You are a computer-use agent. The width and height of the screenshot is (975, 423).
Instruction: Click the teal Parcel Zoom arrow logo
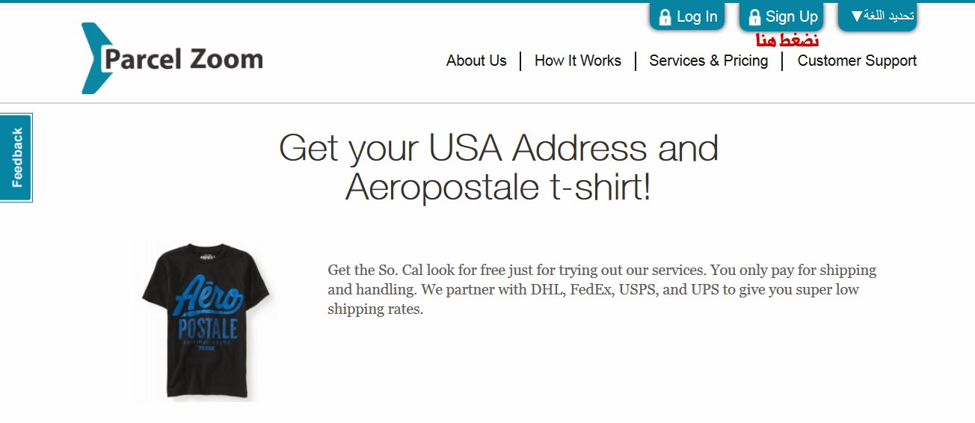point(95,58)
